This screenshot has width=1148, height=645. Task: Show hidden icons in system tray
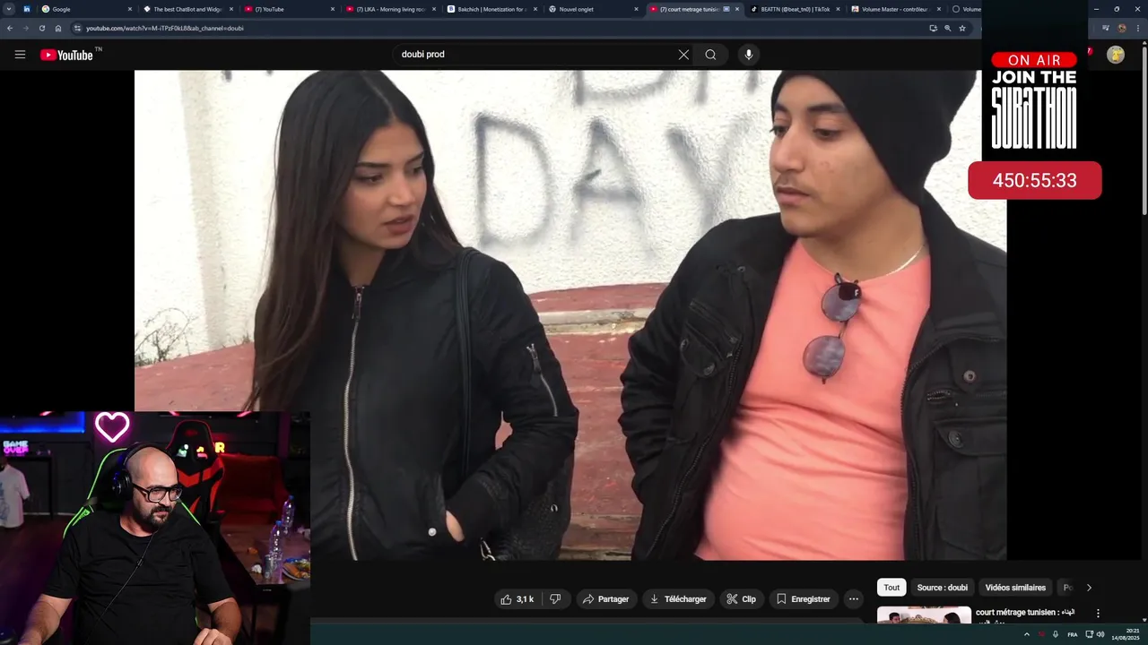1027,634
